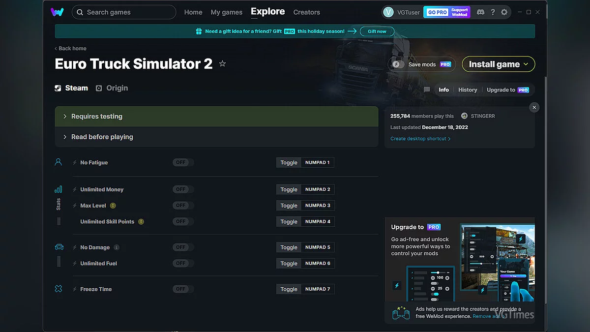
Task: Favorite the game using the star icon
Action: (x=222, y=63)
